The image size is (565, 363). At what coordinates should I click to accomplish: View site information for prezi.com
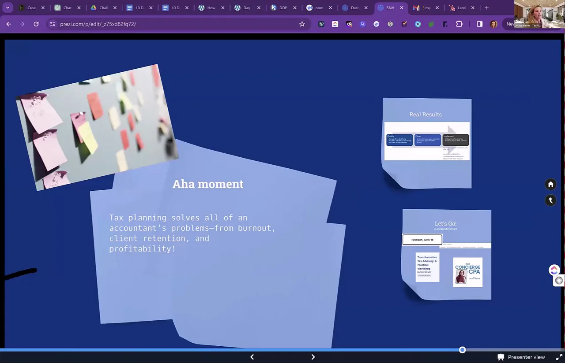[52, 24]
